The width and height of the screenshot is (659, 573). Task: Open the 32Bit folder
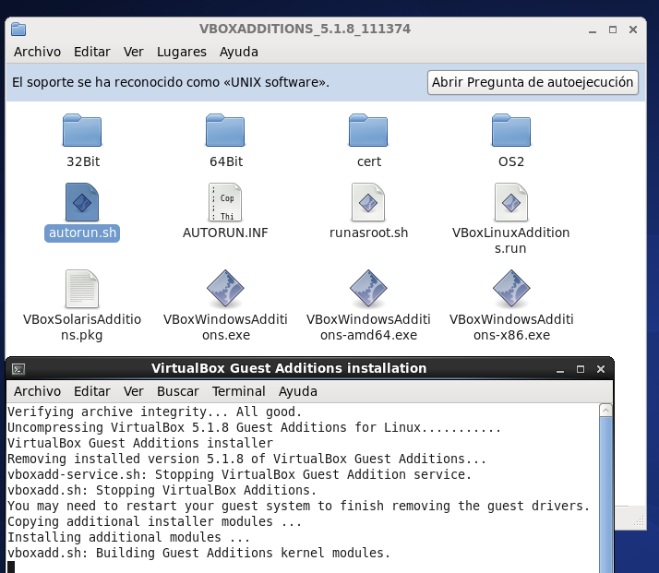82,130
